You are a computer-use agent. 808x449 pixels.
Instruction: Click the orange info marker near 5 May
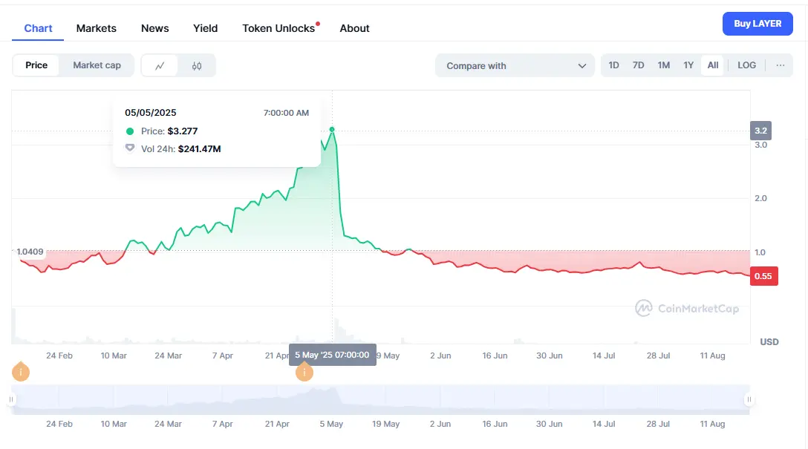pos(304,372)
